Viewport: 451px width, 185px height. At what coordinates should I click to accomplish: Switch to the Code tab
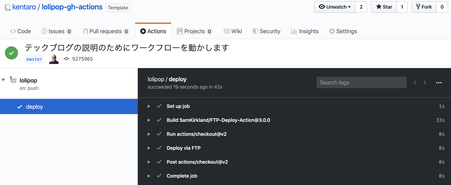(21, 31)
